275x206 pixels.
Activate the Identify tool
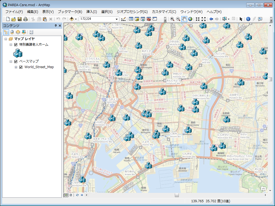248,19
